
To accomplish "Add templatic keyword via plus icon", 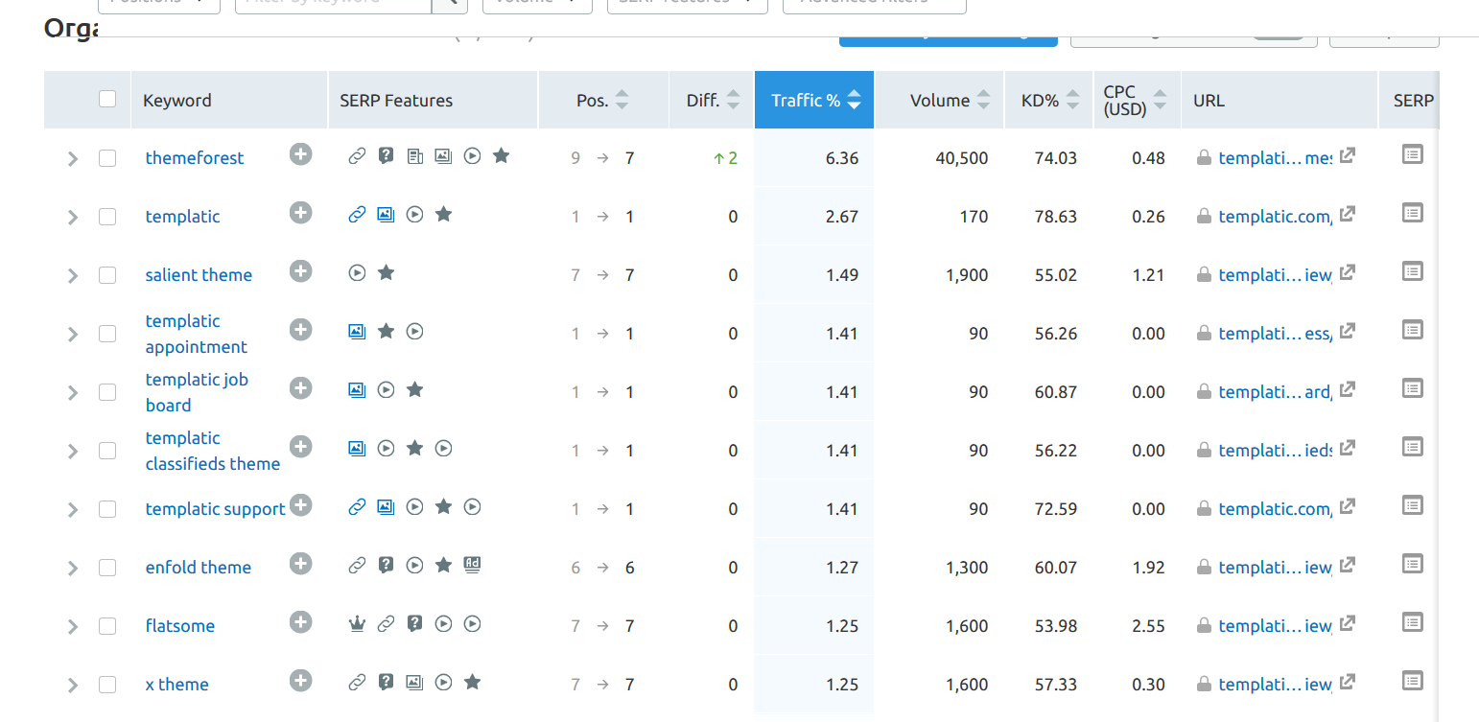I will pyautogui.click(x=301, y=213).
